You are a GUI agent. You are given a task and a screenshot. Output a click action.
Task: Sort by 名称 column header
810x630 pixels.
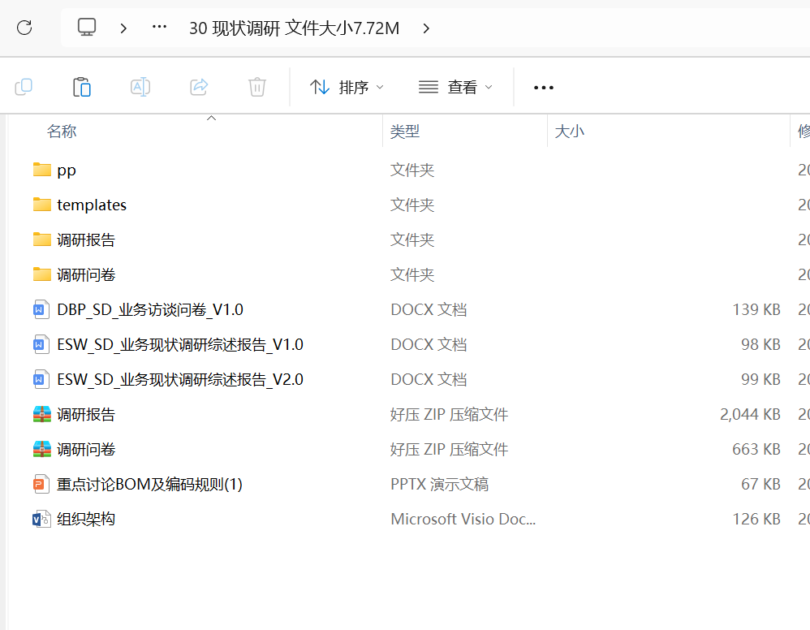[62, 132]
